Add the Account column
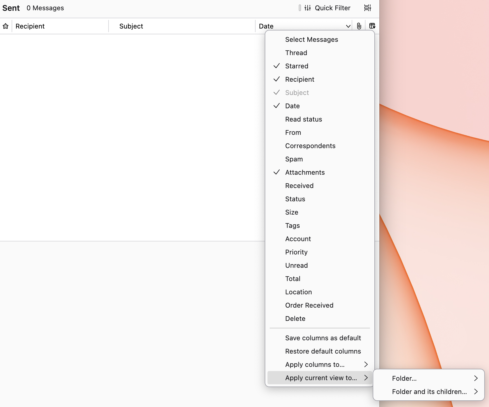Screen dimensions: 489x407 click(320, 239)
